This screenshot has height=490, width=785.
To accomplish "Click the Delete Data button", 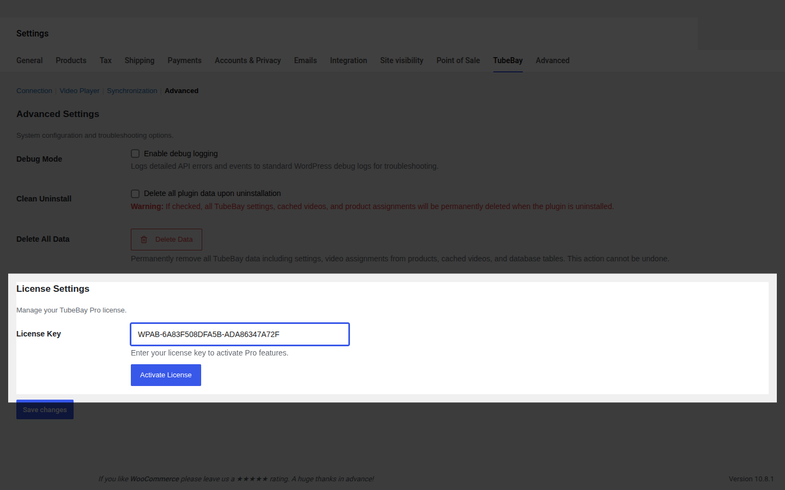I will (x=166, y=240).
